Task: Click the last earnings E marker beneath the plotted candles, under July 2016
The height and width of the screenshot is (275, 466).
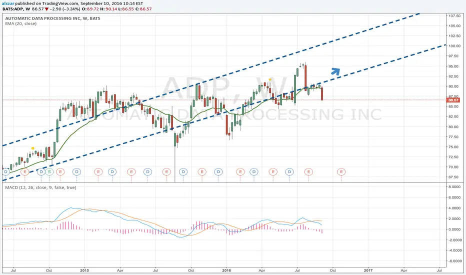Action: (308, 171)
